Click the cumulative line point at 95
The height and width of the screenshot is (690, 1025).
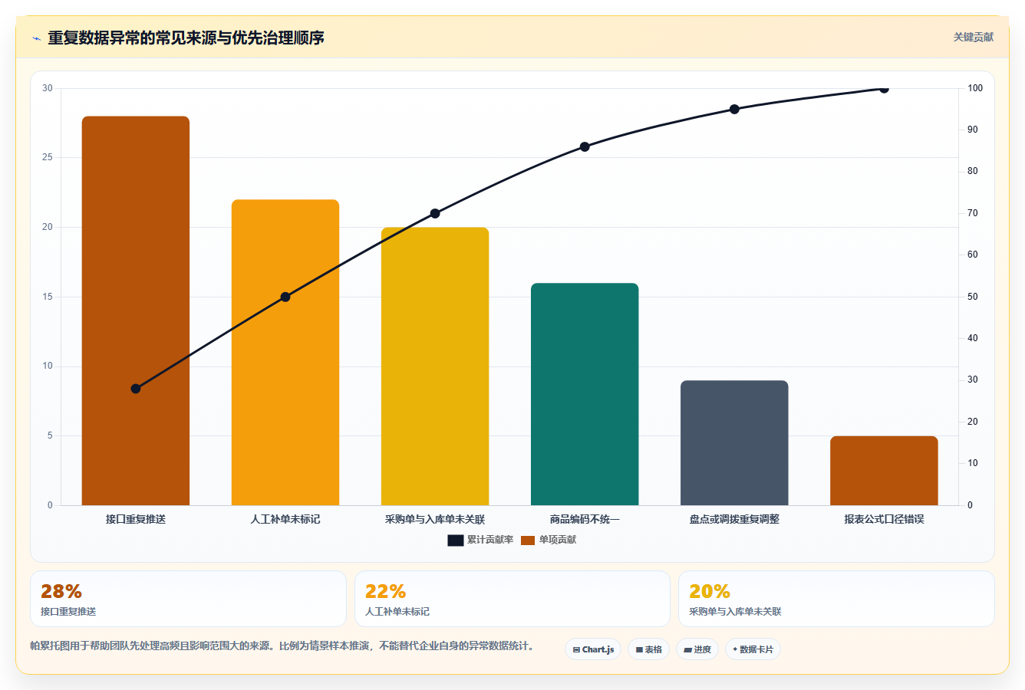(734, 109)
